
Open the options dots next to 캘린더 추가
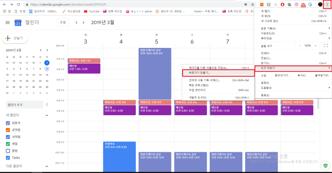click(x=47, y=104)
